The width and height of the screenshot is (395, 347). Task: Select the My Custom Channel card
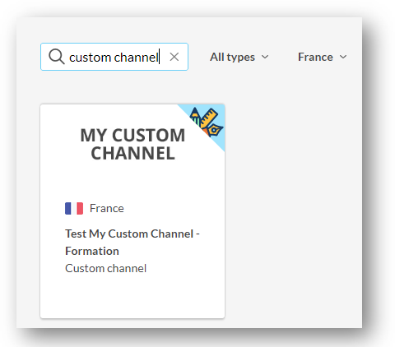pyautogui.click(x=132, y=211)
